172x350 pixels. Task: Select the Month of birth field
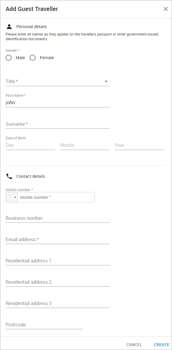click(85, 145)
